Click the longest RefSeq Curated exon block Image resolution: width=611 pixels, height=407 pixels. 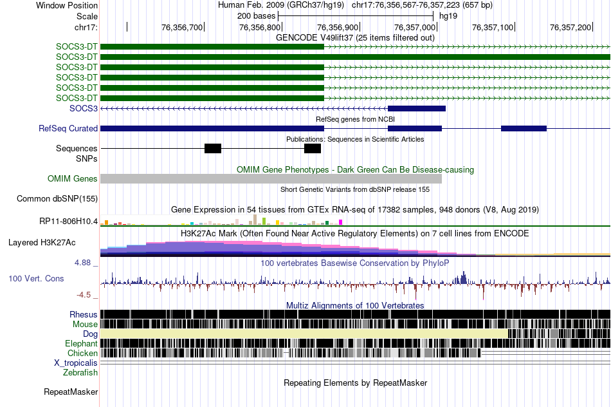coord(212,128)
